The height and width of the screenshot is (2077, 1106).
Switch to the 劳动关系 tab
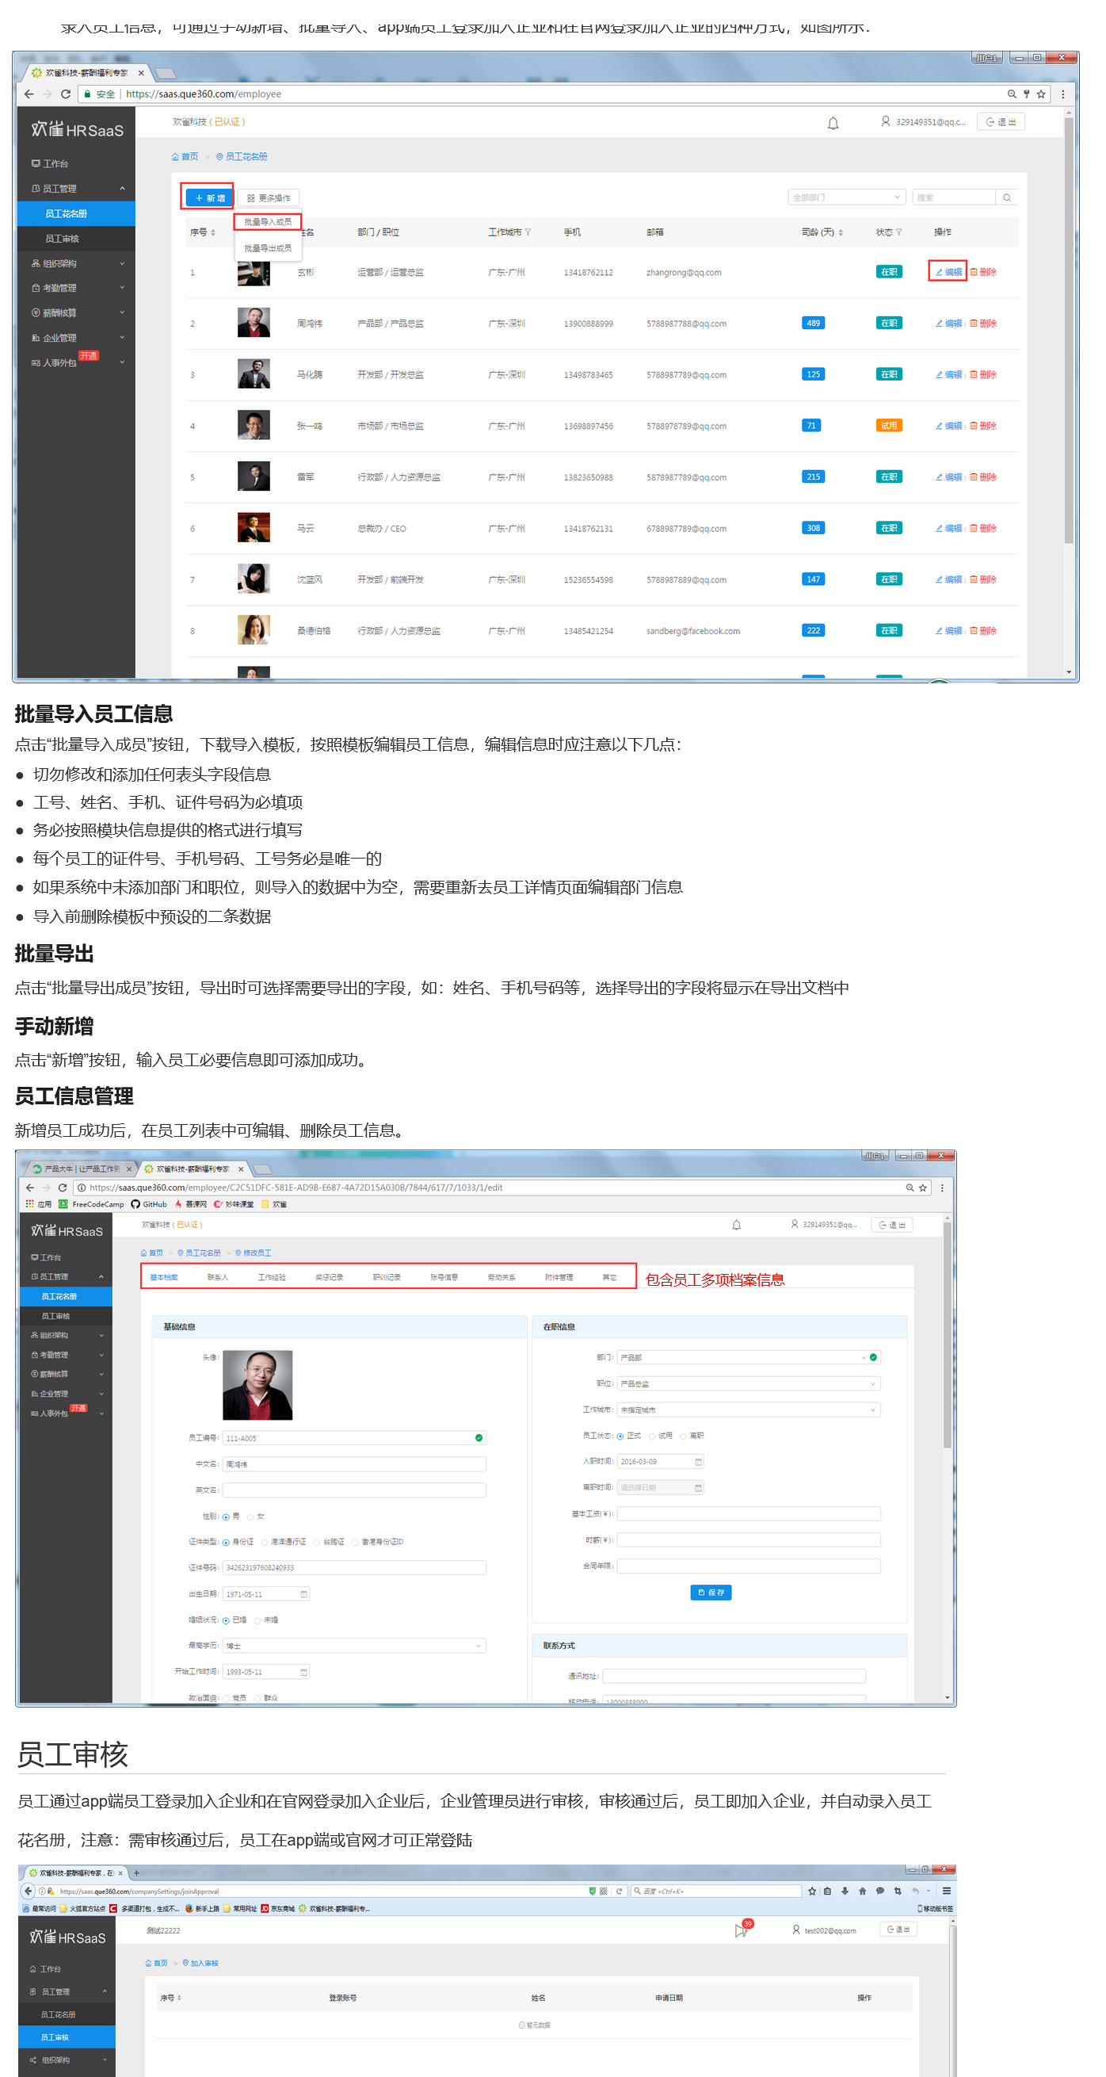[x=501, y=1277]
